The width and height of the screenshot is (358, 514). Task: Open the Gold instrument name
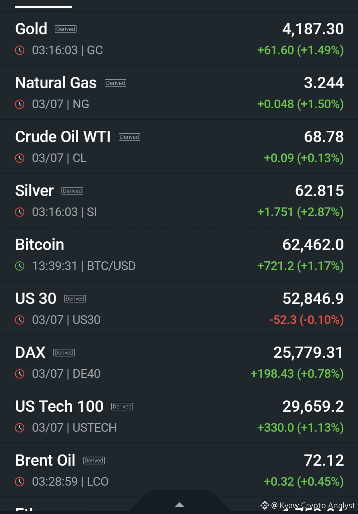[x=31, y=29]
